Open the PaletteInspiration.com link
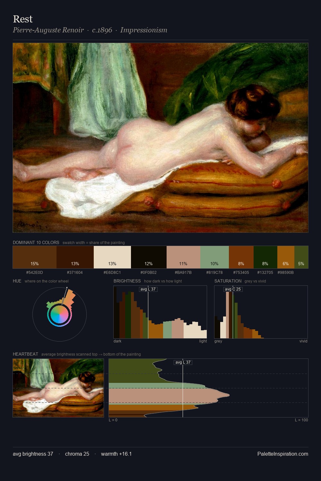 tap(283, 454)
